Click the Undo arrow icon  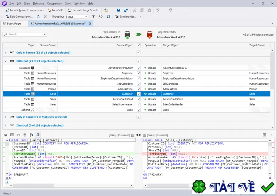(158, 10)
